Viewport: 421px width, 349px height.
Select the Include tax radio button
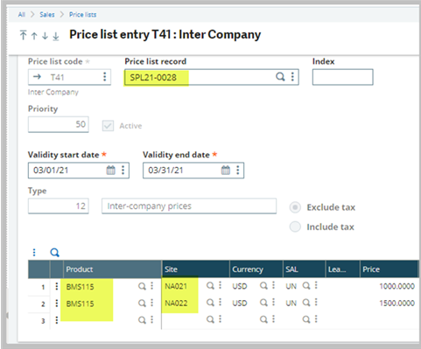click(x=295, y=227)
